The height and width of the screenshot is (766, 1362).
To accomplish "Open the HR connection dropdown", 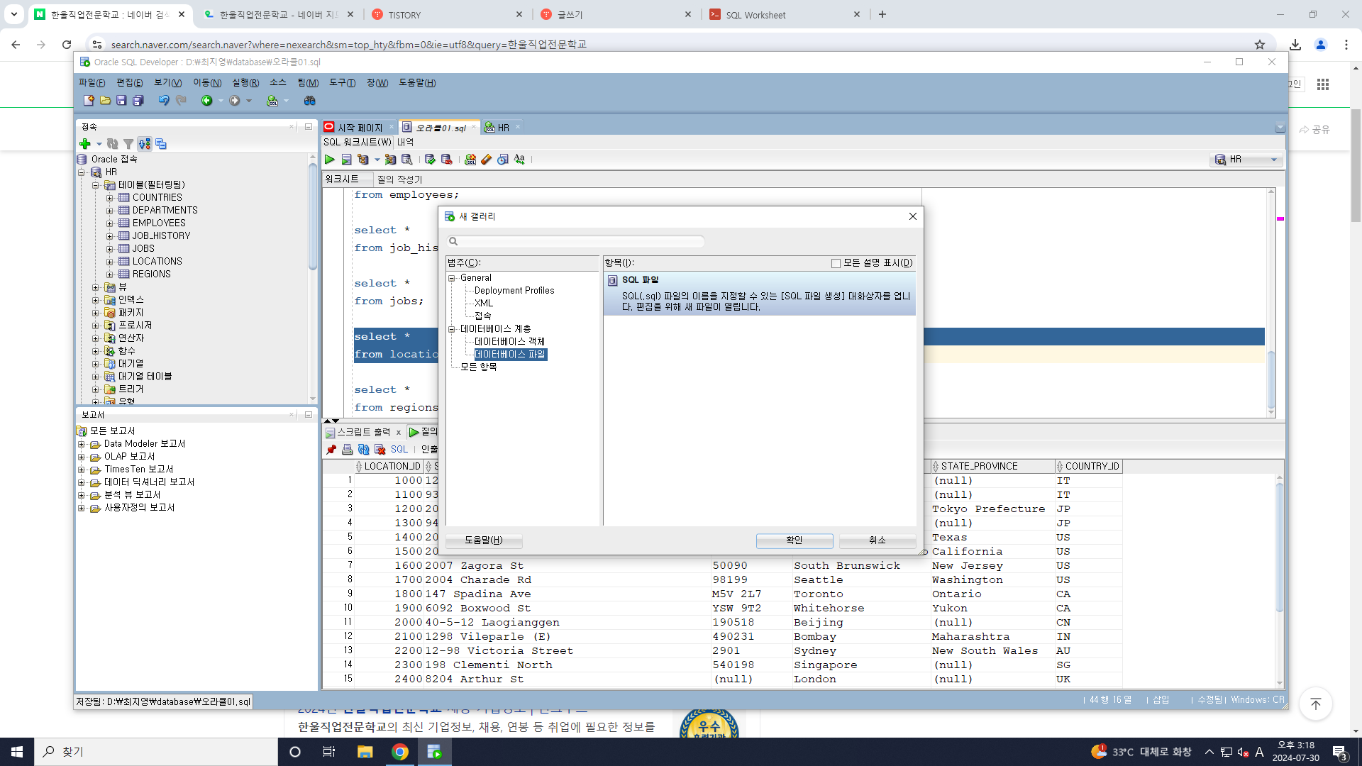I will click(x=1273, y=160).
